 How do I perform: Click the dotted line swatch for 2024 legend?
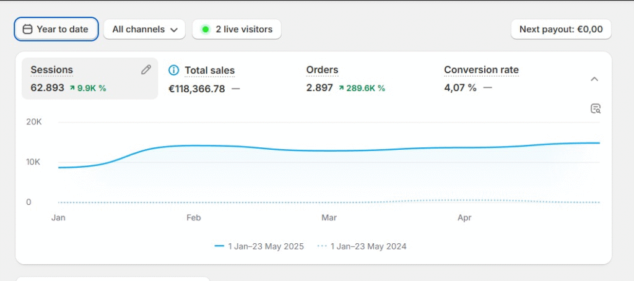[x=322, y=246]
